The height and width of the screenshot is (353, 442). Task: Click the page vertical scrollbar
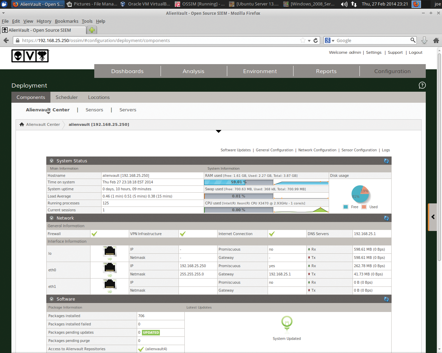coord(439,157)
